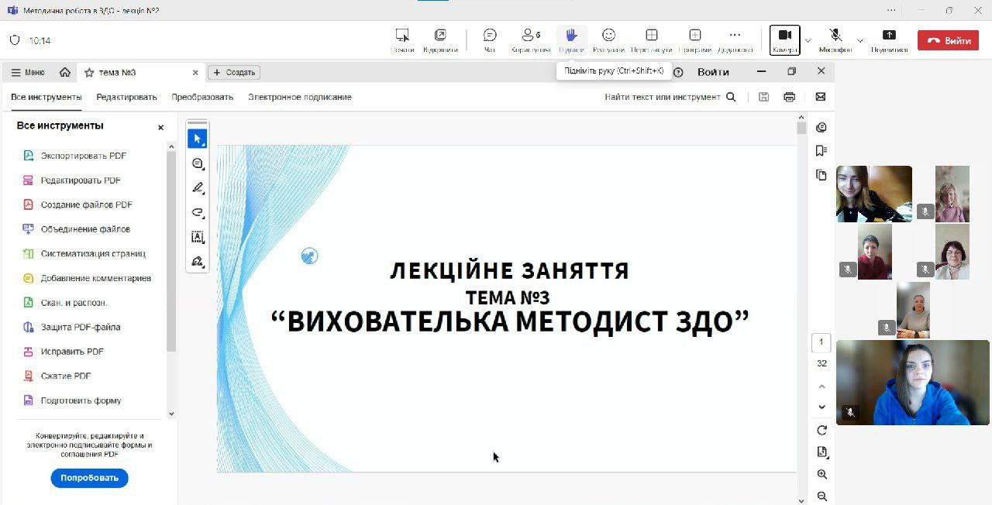Pop out the shared content window

click(440, 40)
